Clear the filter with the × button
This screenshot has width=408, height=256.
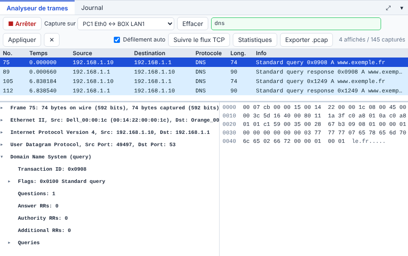point(51,40)
